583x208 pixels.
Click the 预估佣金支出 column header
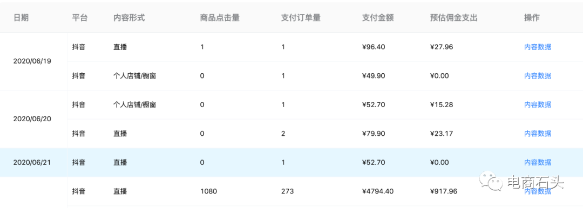pos(453,18)
